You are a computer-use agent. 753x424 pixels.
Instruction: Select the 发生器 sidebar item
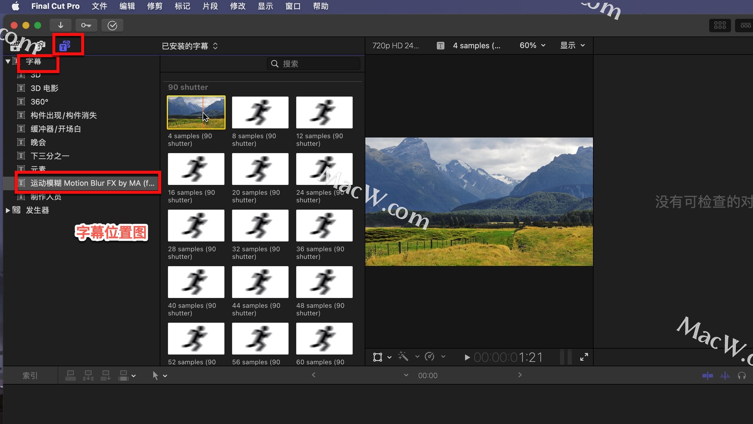[x=37, y=210]
